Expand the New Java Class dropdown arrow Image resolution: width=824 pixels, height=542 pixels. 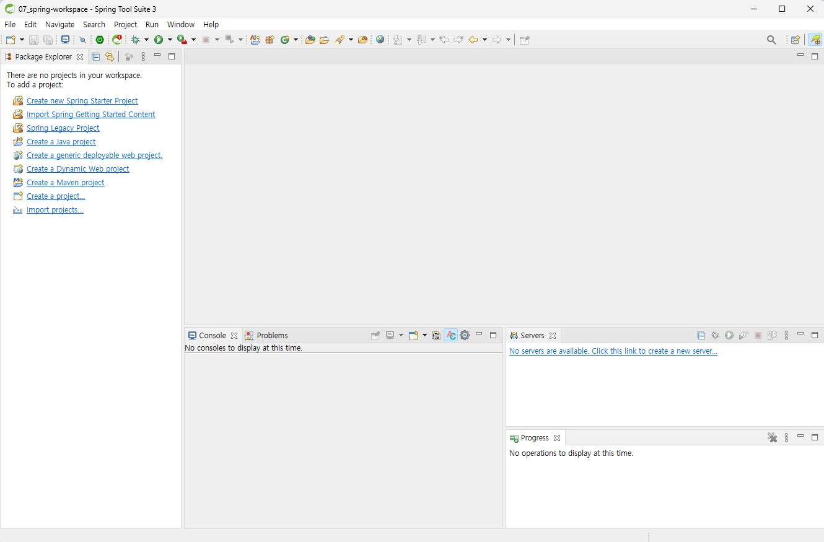[x=296, y=40]
